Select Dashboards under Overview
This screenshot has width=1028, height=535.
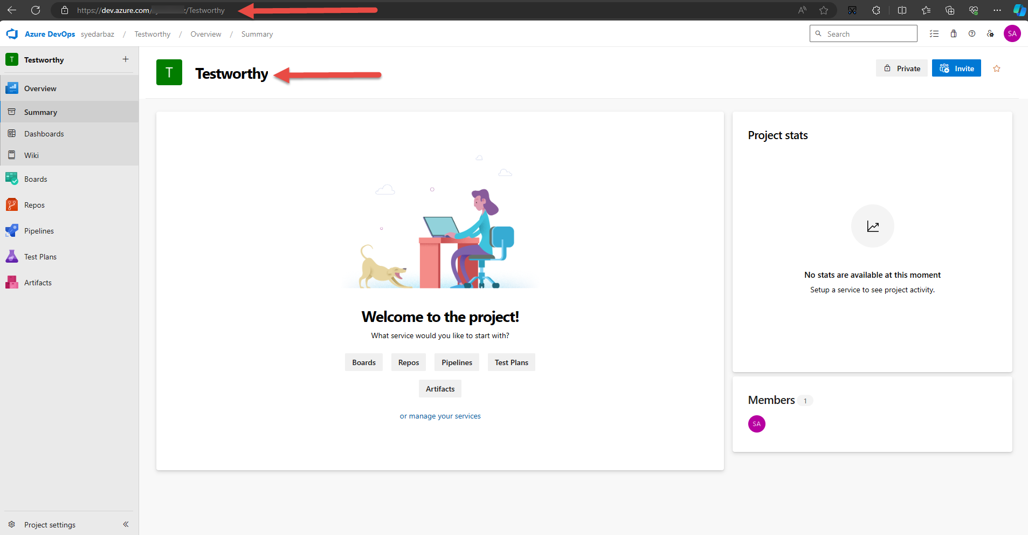pyautogui.click(x=44, y=134)
